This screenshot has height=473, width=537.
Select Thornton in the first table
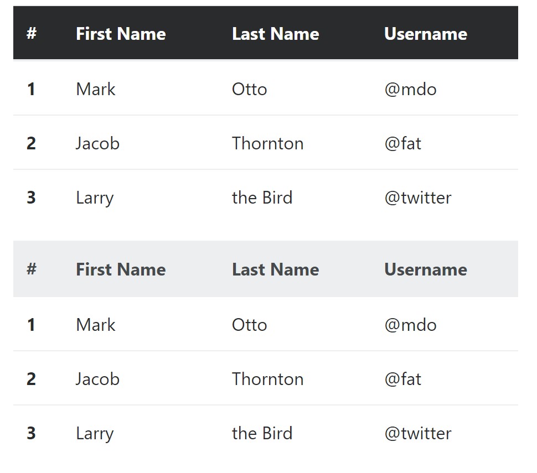(267, 143)
